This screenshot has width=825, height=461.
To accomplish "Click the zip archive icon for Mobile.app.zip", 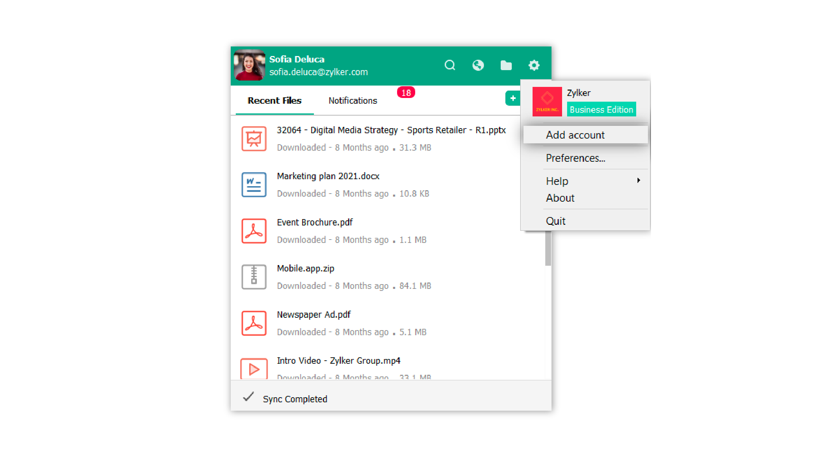I will click(254, 277).
